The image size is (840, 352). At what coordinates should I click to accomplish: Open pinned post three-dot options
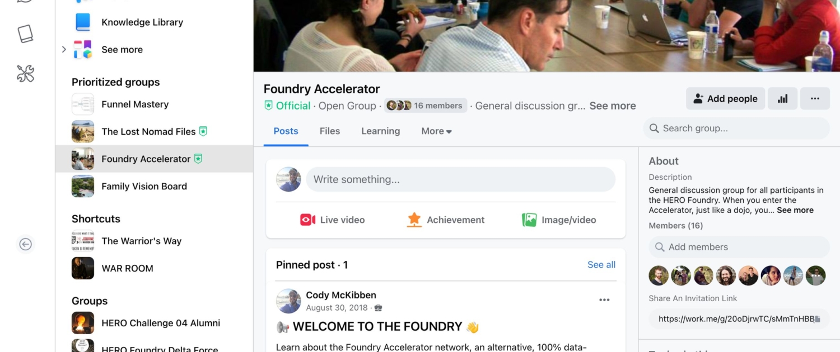[604, 300]
